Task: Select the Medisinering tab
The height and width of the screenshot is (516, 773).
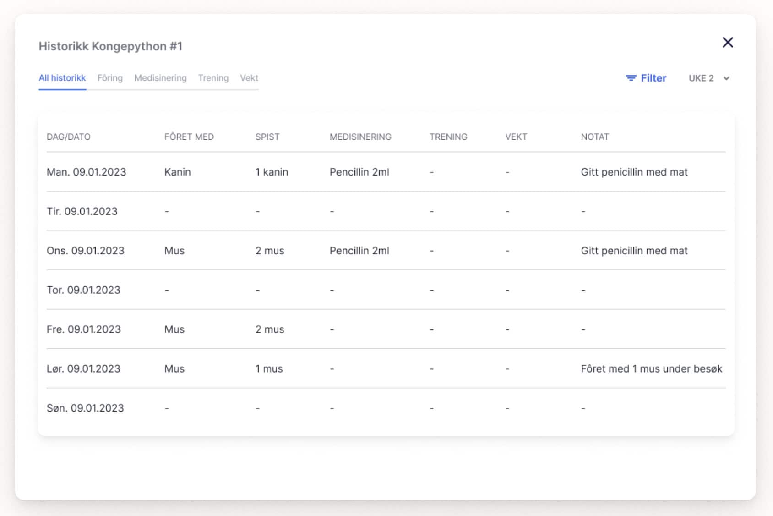Action: tap(160, 78)
